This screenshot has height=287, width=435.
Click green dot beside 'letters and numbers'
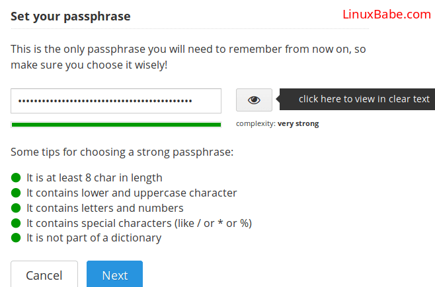[17, 208]
